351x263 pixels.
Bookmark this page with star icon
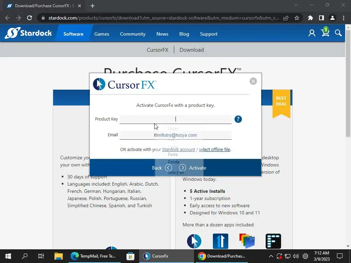tap(297, 18)
